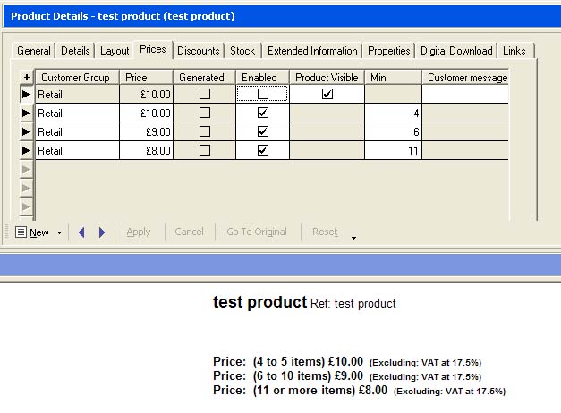Click the next record right arrow
The image size is (561, 413).
(101, 232)
